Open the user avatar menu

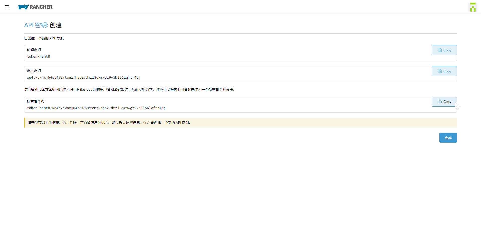473,7
